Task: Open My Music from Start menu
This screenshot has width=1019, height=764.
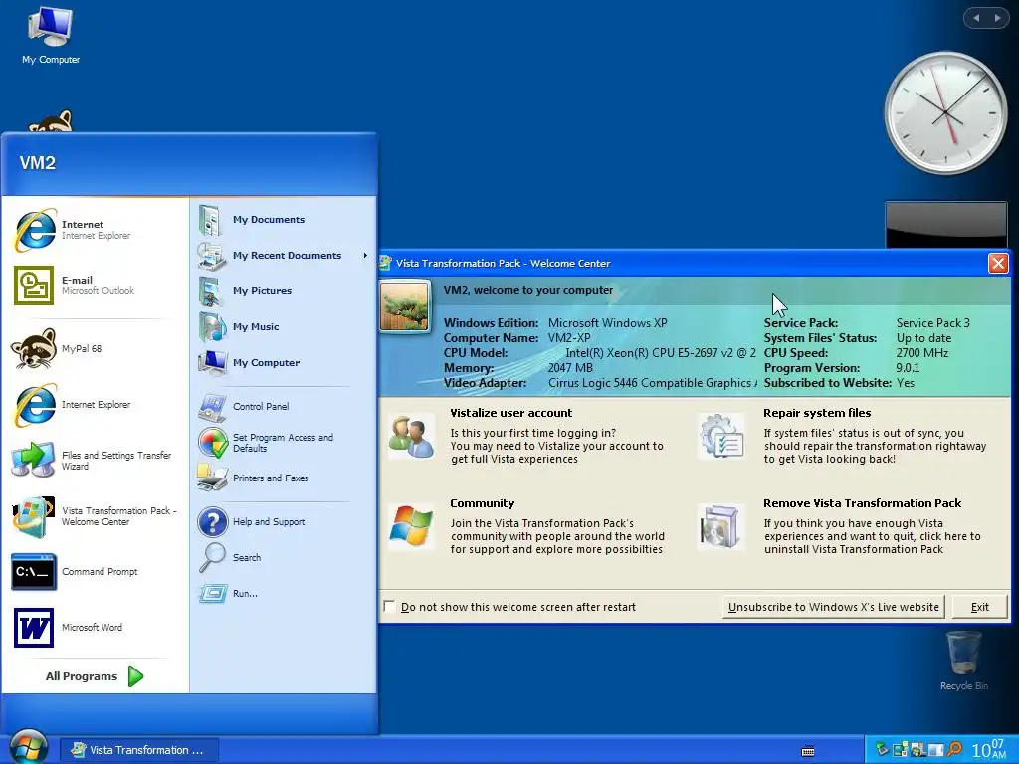Action: point(284,326)
